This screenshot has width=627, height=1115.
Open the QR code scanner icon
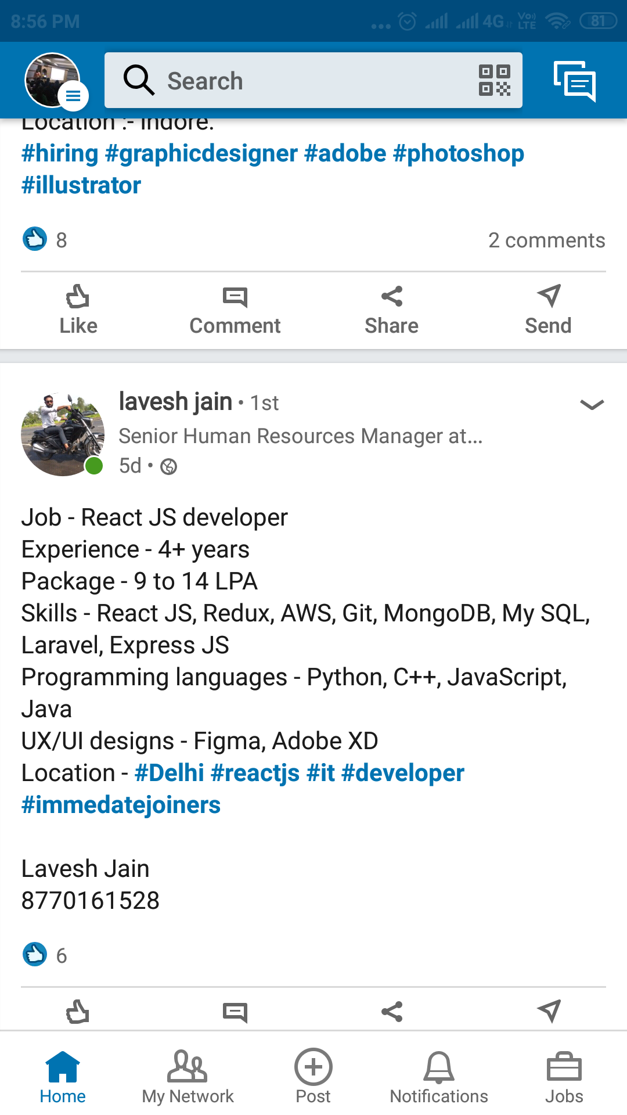click(495, 80)
